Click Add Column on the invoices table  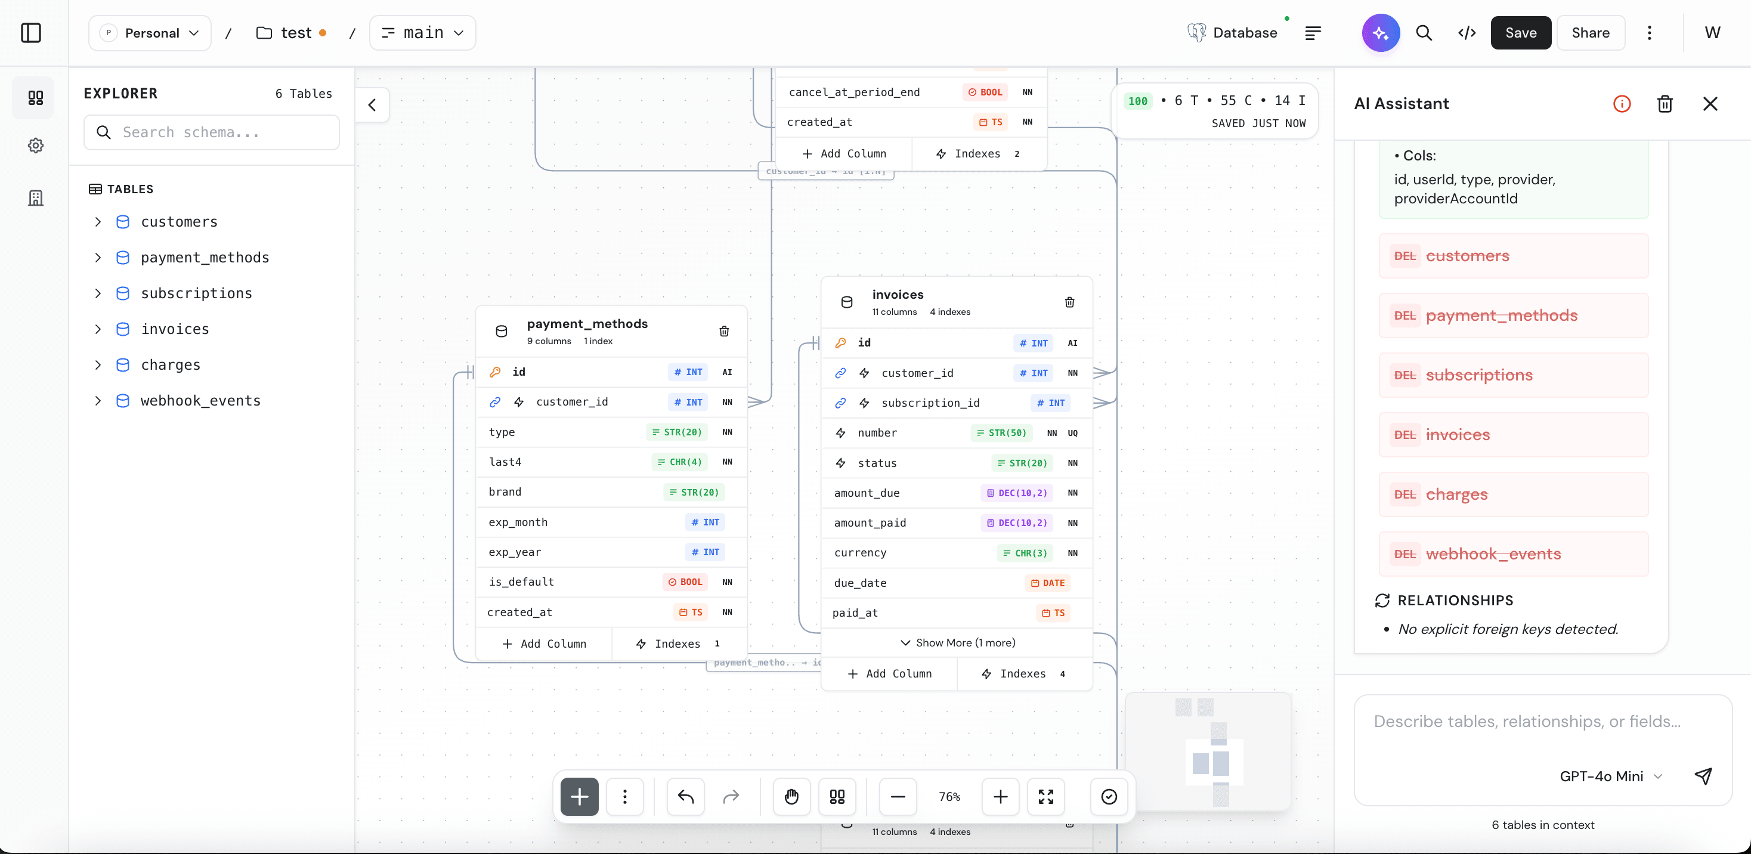pos(890,673)
